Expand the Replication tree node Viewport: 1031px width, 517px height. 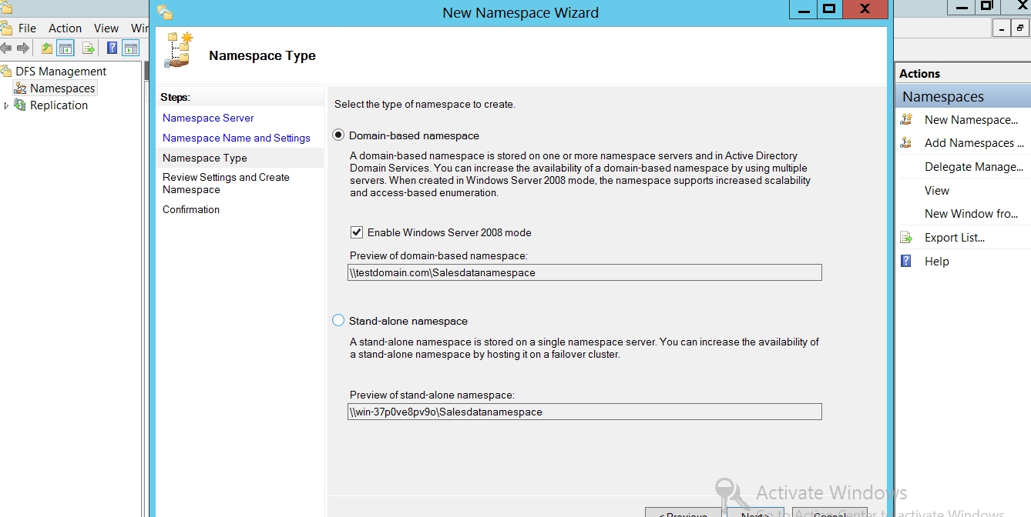pos(7,105)
